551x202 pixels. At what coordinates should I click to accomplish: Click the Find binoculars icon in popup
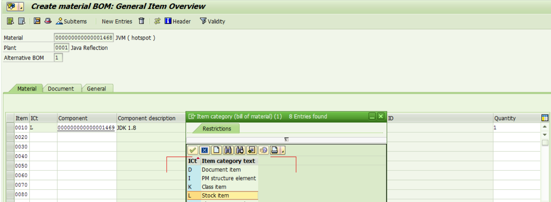click(228, 150)
